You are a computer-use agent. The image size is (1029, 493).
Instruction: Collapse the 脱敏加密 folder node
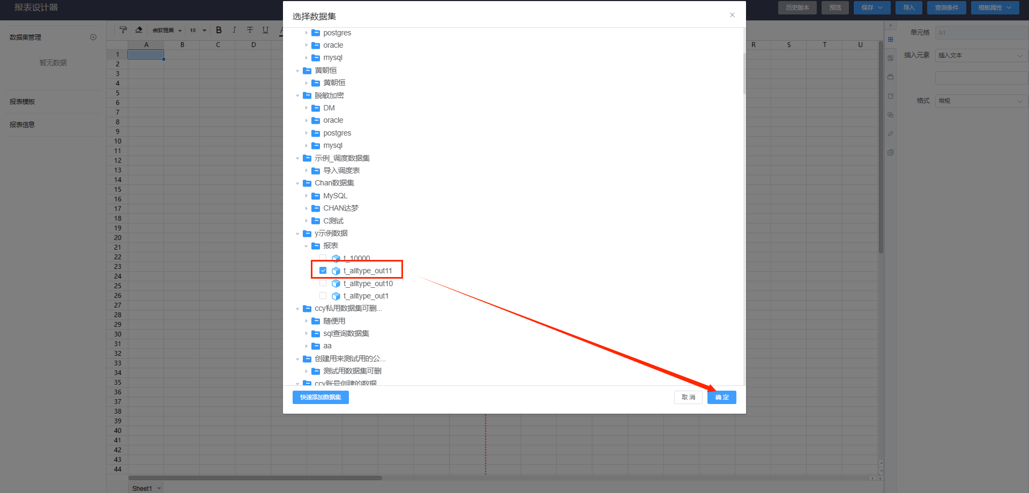point(298,96)
